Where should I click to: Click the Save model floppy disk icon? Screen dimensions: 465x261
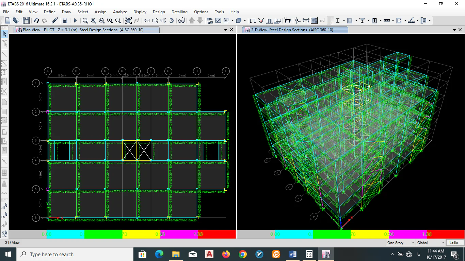26,21
